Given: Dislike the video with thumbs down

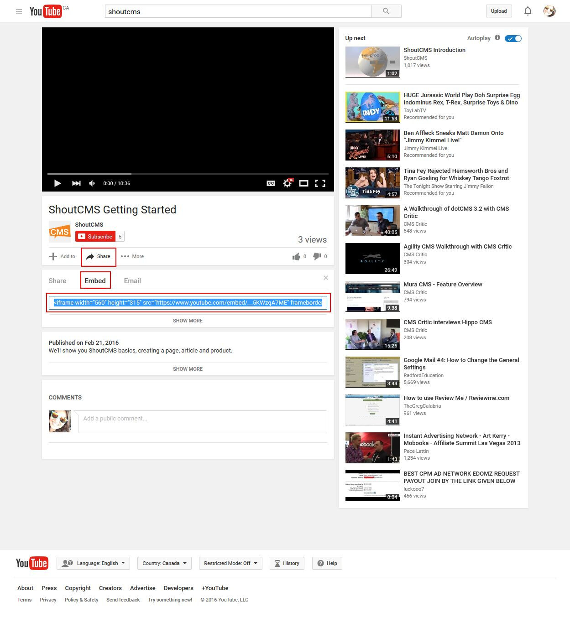Looking at the screenshot, I should (x=317, y=256).
